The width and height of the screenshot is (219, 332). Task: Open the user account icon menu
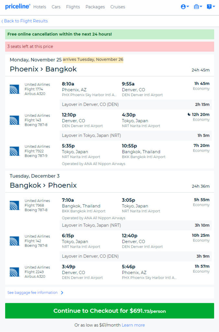[x=183, y=7]
